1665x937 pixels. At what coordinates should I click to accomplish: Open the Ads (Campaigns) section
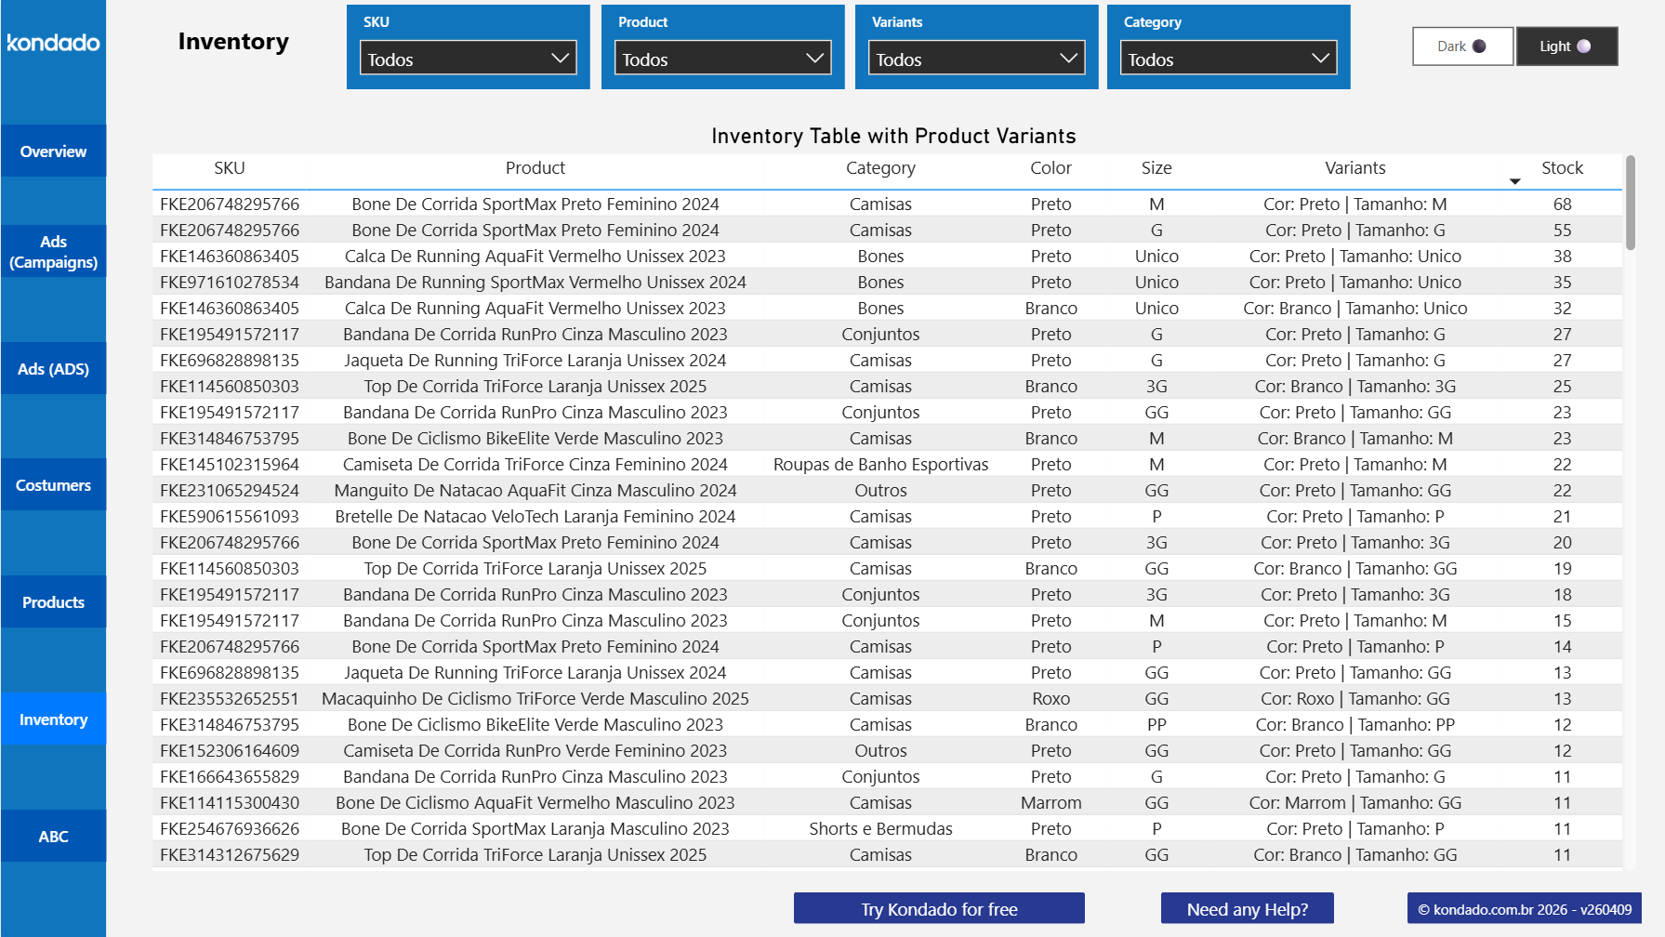53,252
